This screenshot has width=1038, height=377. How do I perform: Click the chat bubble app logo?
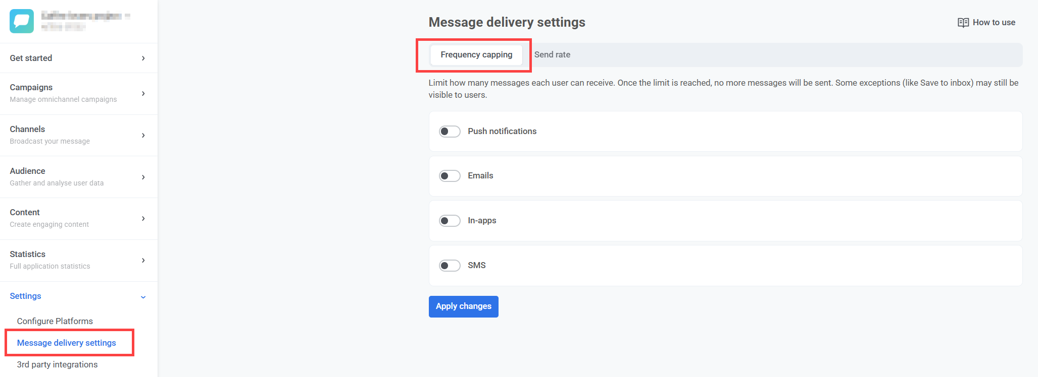click(x=22, y=21)
